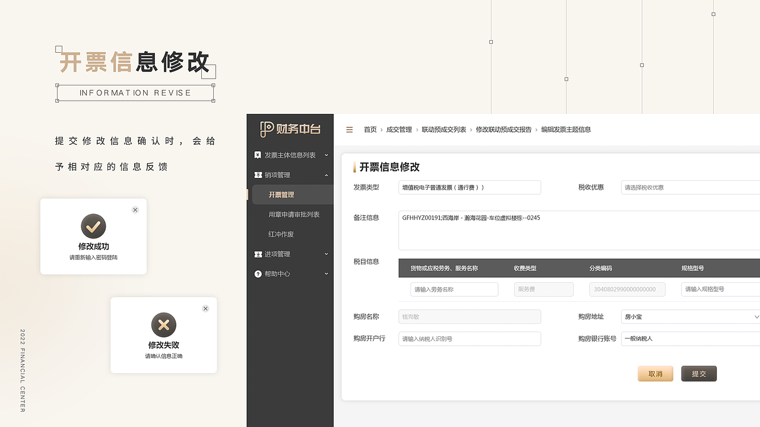Open the 购房地址 dropdown showing 房小宝

(x=691, y=317)
